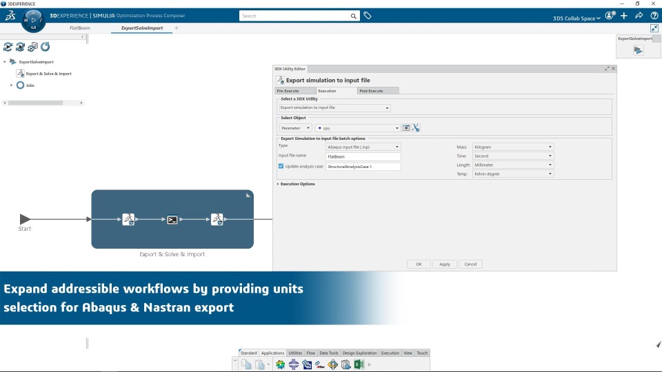Click the Apply button in the 3DX Utility Editor
The height and width of the screenshot is (372, 662).
pyautogui.click(x=445, y=264)
